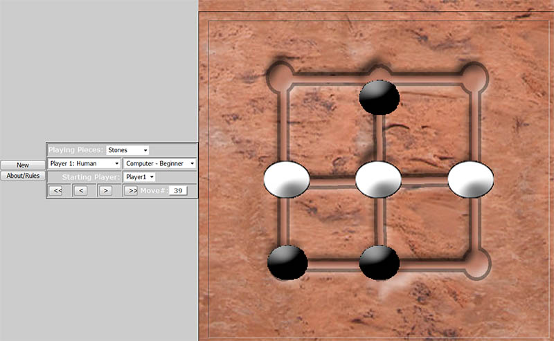Open the Computer - Beginner dropdown
The width and height of the screenshot is (554, 341).
159,164
